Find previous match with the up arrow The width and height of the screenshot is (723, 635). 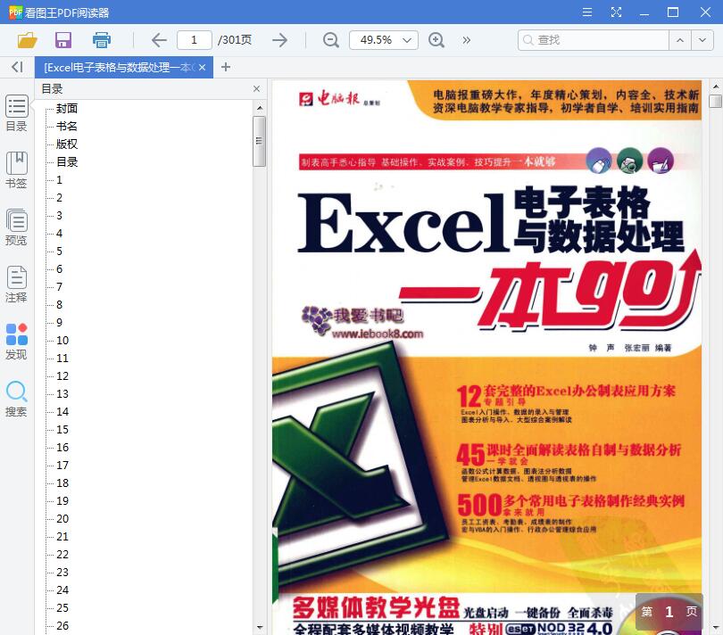[x=679, y=40]
